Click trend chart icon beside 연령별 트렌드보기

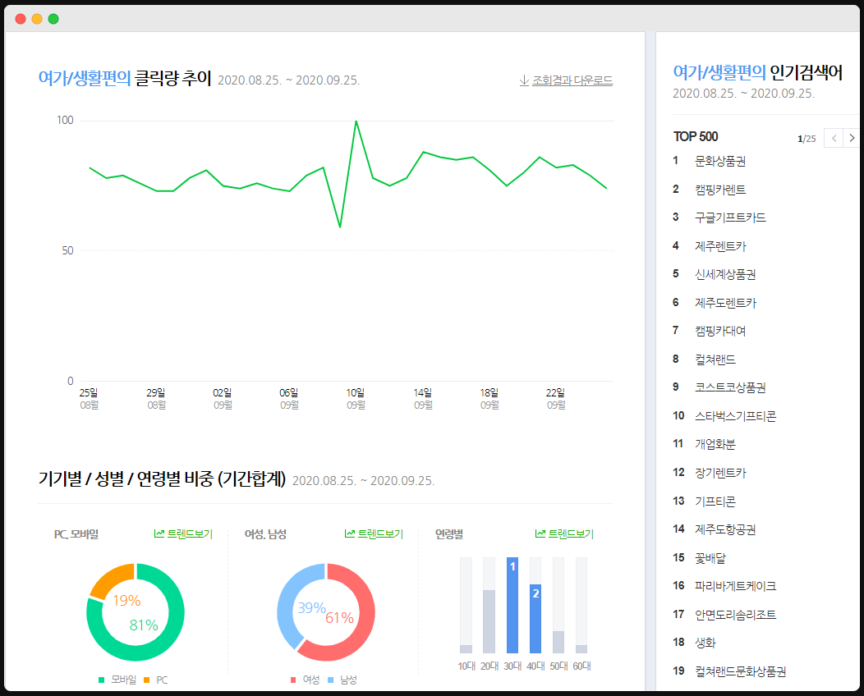tap(540, 533)
